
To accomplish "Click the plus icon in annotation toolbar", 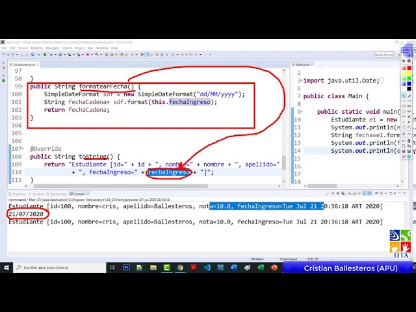I will click(x=404, y=134).
